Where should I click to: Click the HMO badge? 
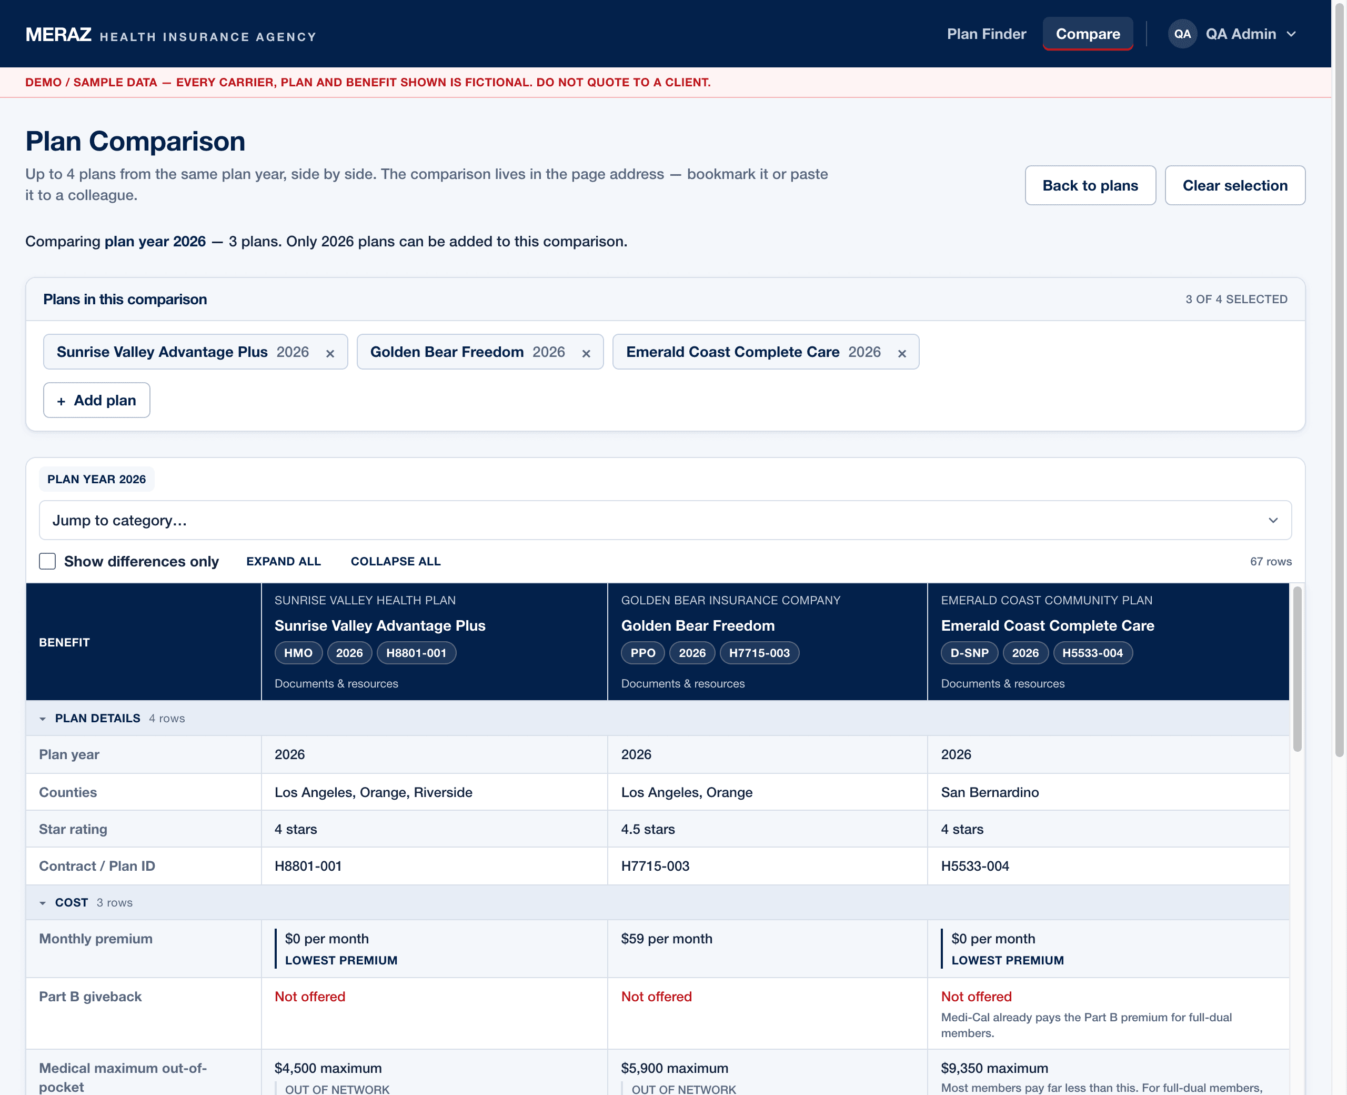click(298, 653)
